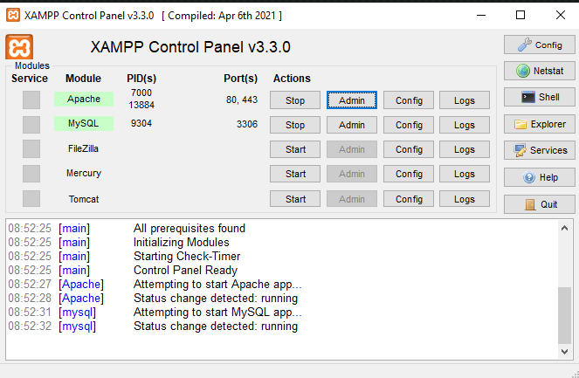The image size is (579, 378).
Task: Toggle the Apache service checkbox
Action: coord(31,100)
